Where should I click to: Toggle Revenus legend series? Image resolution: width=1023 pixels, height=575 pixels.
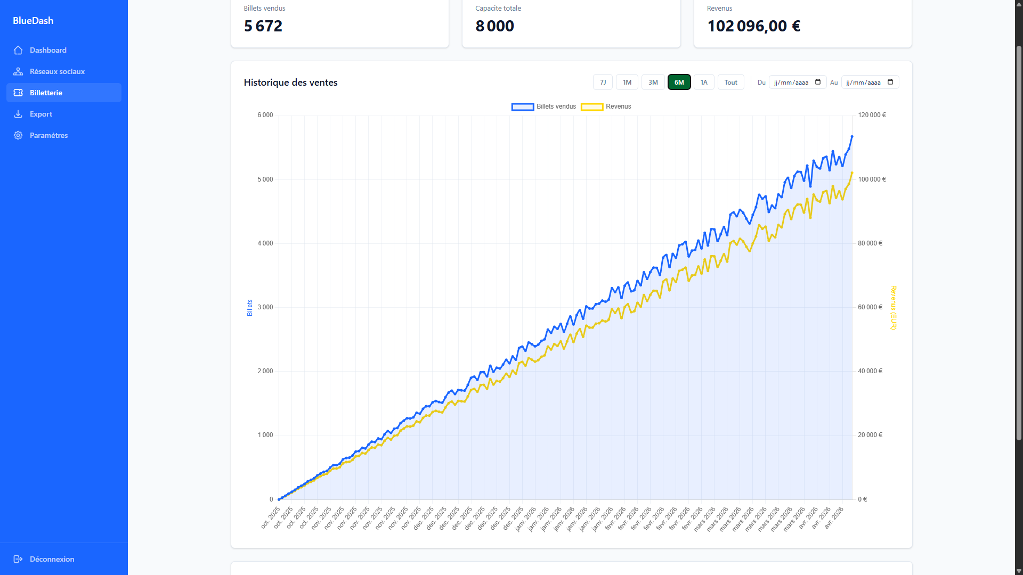click(x=606, y=106)
